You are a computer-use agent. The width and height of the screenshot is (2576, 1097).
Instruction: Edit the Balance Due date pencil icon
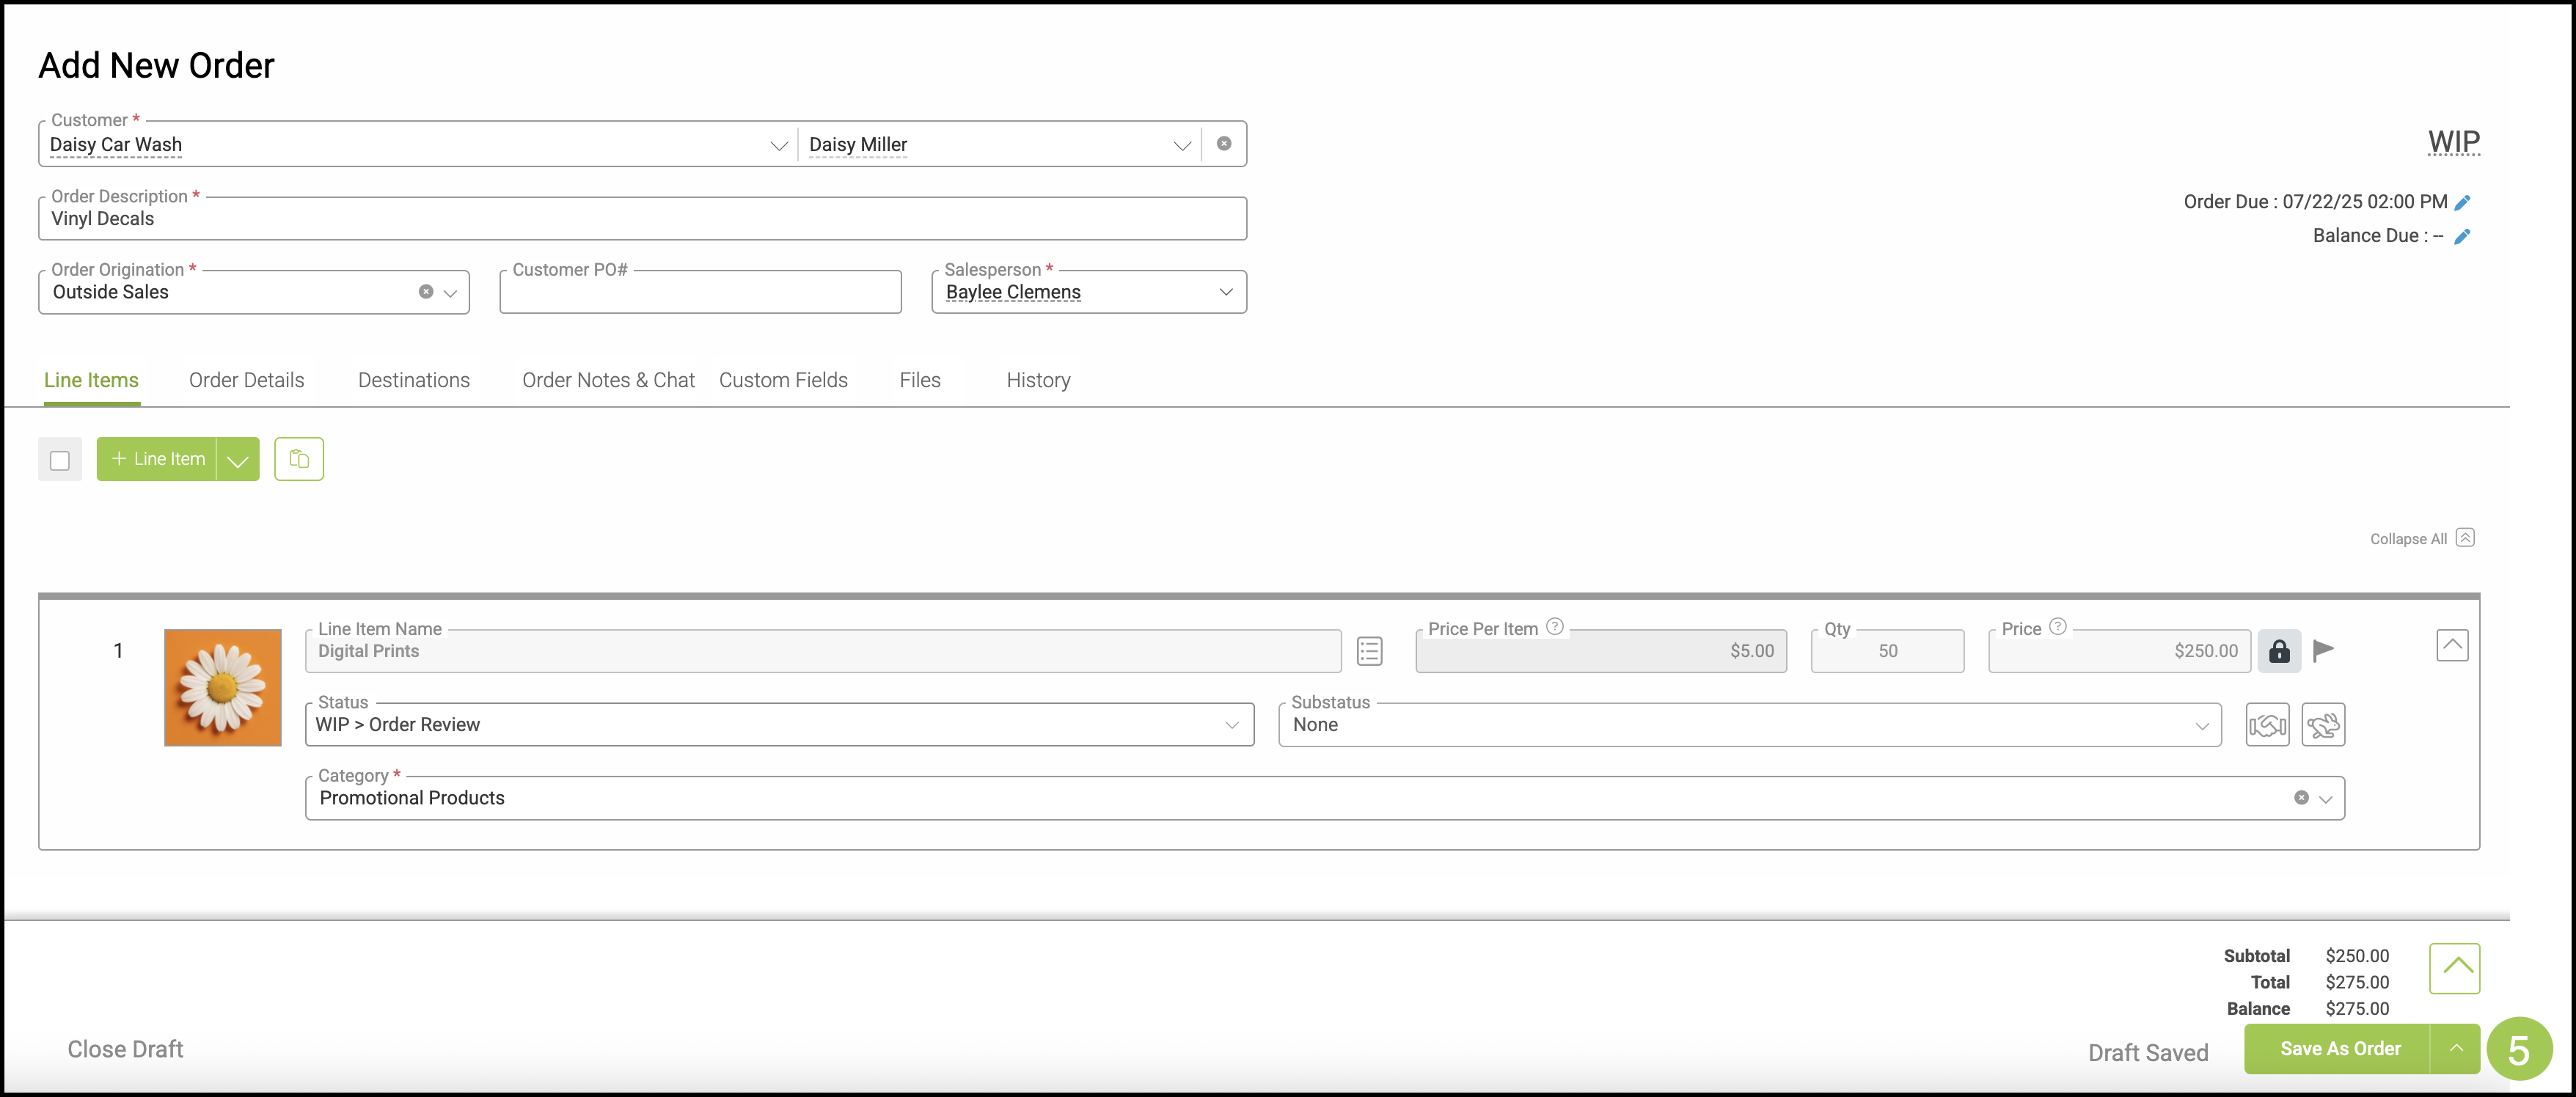pos(2462,237)
